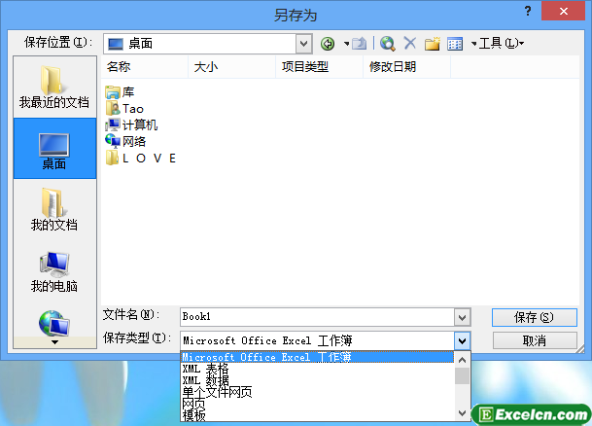Select the Tao user folder

[124, 109]
